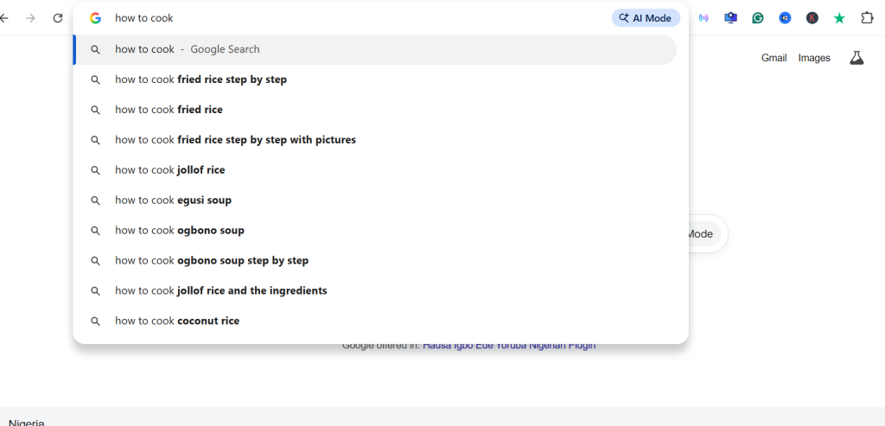
Task: Open Images link
Action: (814, 58)
